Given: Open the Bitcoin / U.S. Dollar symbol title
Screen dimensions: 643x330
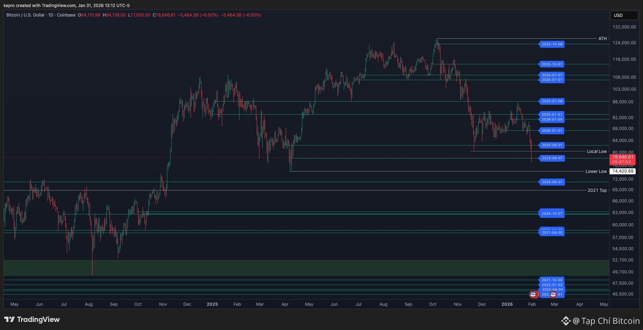Looking at the screenshot, I should [25, 15].
